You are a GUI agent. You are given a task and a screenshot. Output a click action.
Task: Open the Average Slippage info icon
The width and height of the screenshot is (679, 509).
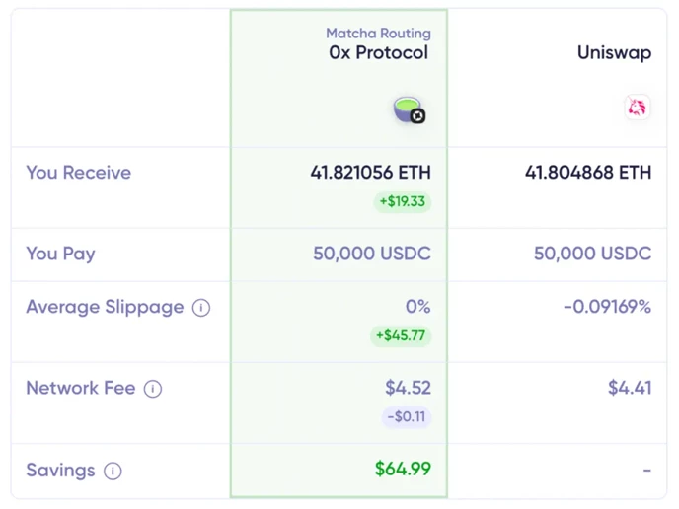click(x=201, y=308)
